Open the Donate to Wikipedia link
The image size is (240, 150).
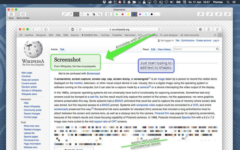(x=31, y=91)
